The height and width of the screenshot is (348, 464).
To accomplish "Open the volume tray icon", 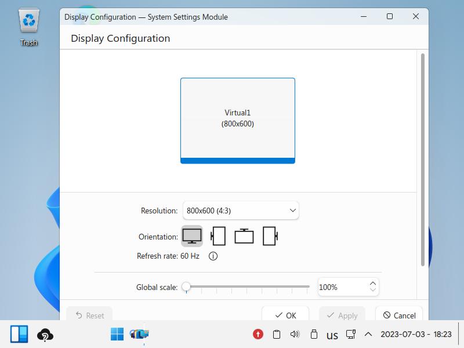I will (295, 335).
